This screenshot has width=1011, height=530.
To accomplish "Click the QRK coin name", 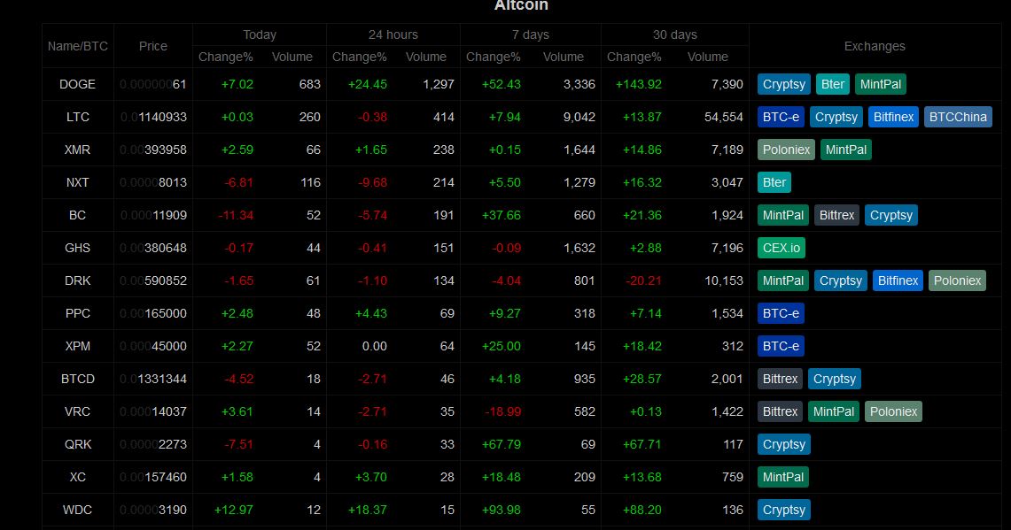I will 77,446.
